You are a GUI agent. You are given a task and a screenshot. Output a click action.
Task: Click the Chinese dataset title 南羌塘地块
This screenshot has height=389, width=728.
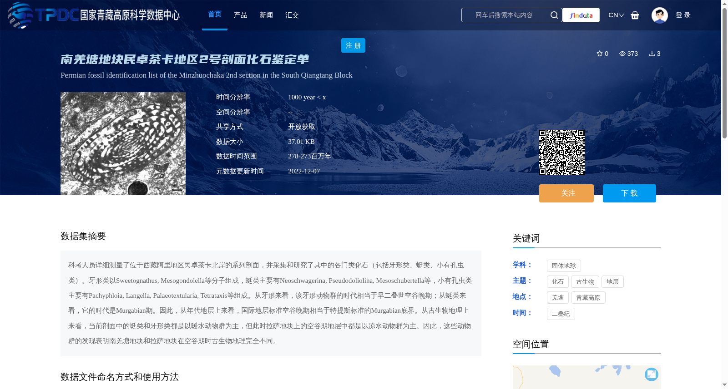(x=185, y=59)
